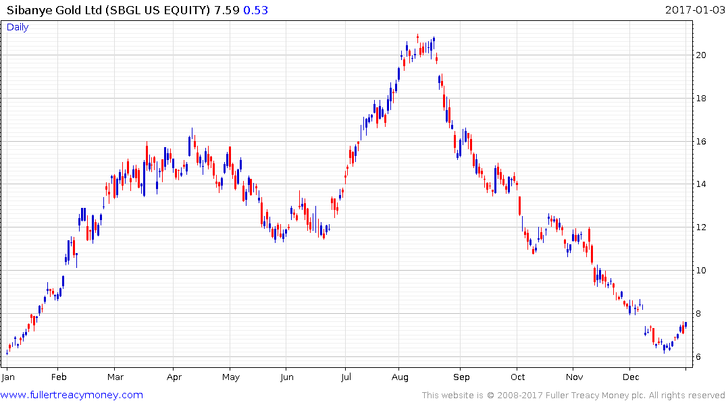Click the Mar x-axis label
Viewport: 726px width, 405px height.
click(115, 377)
